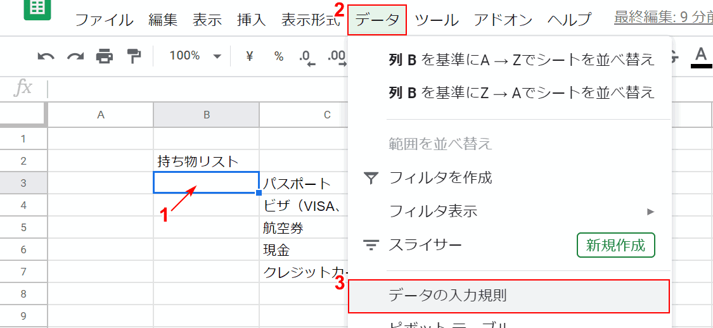The width and height of the screenshot is (713, 328).
Task: Sort sheet by column B Z → A
Action: click(510, 92)
